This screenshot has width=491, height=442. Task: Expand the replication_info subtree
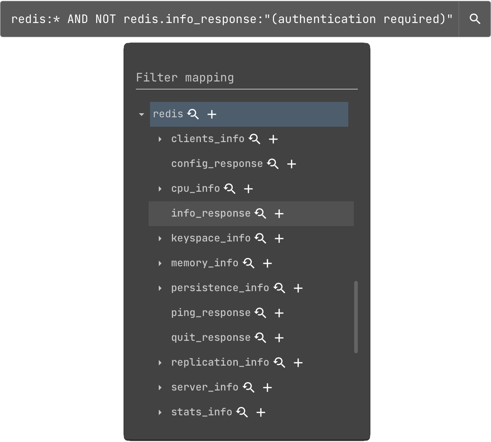coord(160,363)
